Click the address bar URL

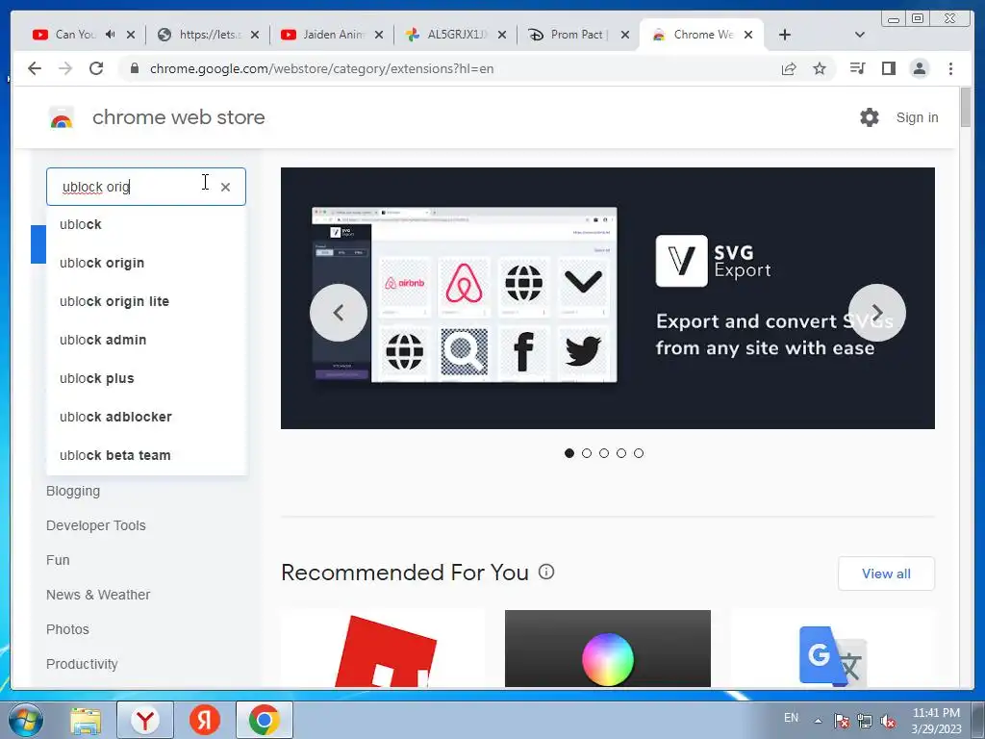click(321, 68)
